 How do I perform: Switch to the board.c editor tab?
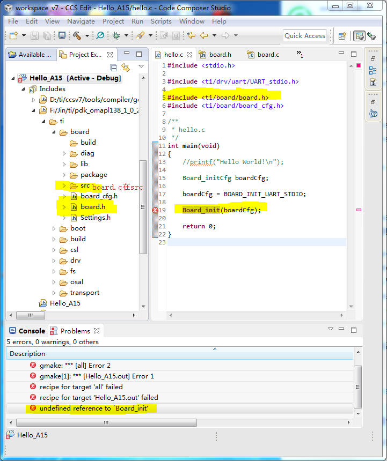click(x=264, y=55)
